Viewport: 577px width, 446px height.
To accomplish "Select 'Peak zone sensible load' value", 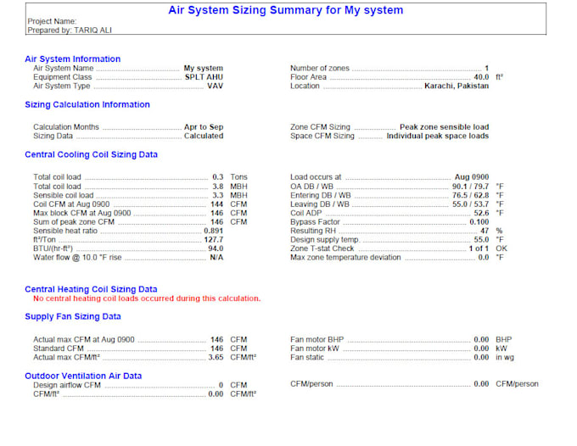I will (x=444, y=127).
